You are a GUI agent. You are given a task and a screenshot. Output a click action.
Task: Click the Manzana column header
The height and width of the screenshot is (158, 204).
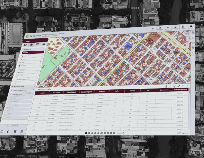132,91
